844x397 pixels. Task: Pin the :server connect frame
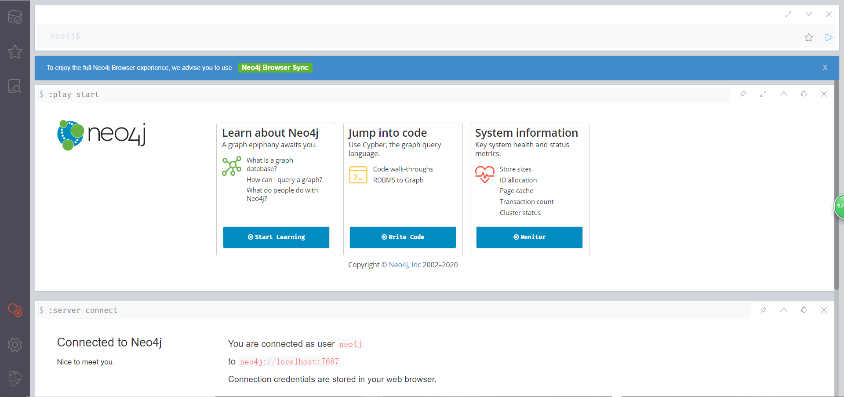tap(764, 310)
